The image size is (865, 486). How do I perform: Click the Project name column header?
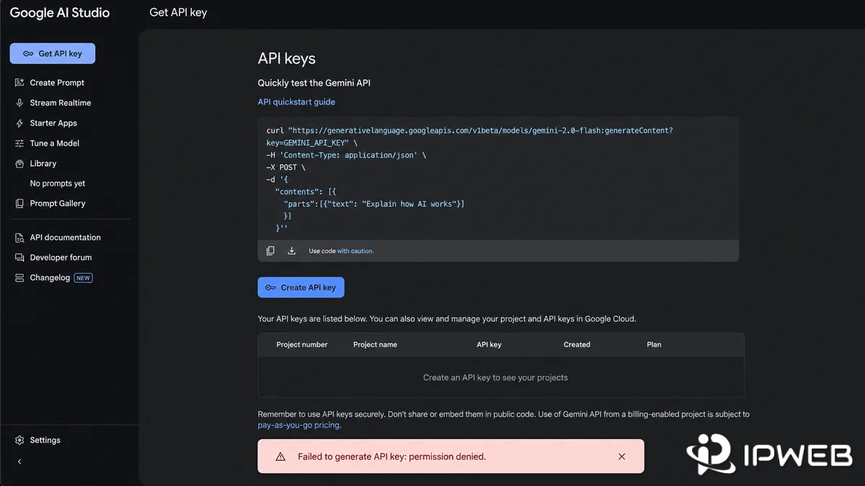click(x=375, y=345)
